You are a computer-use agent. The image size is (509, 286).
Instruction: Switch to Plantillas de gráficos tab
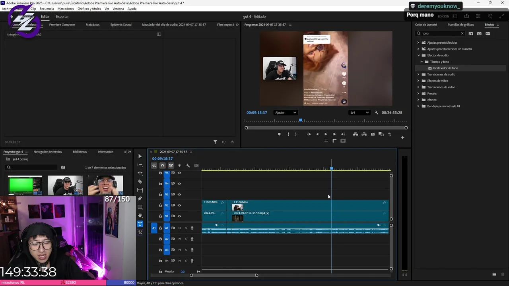[x=460, y=25]
